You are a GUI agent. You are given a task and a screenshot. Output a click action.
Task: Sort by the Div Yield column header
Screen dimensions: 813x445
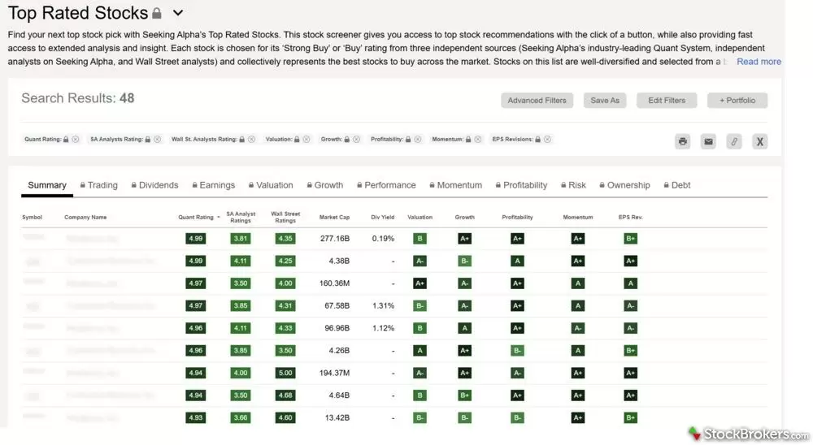[x=383, y=218]
